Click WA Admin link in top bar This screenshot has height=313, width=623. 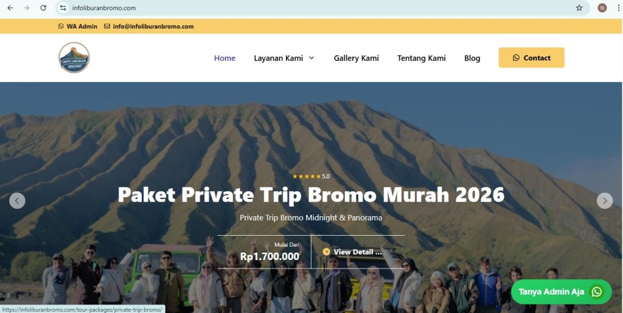tap(77, 26)
